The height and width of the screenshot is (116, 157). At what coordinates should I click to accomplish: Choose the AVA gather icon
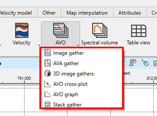pyautogui.click(x=47, y=63)
